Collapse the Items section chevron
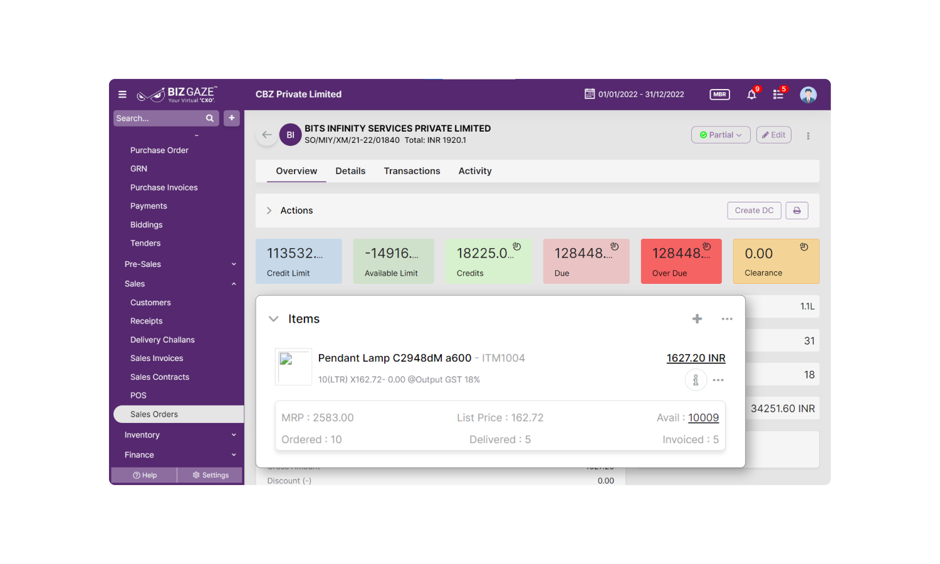Viewport: 940px width, 564px height. coord(273,319)
